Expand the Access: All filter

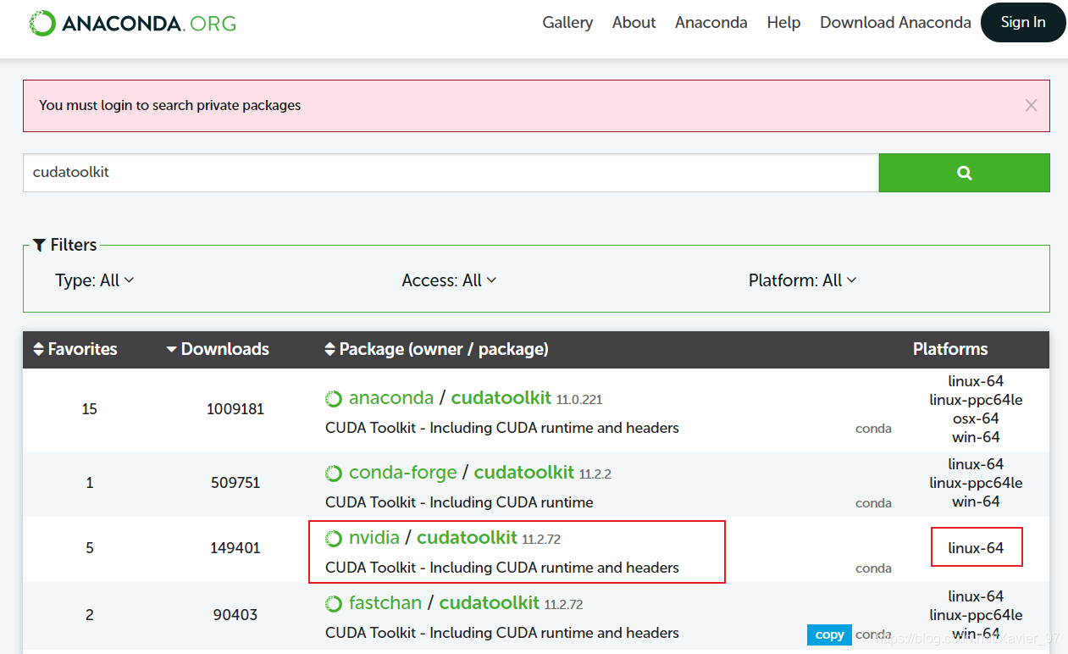[449, 280]
